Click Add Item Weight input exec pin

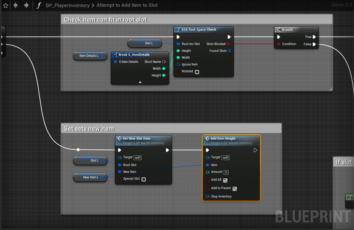tap(207, 150)
